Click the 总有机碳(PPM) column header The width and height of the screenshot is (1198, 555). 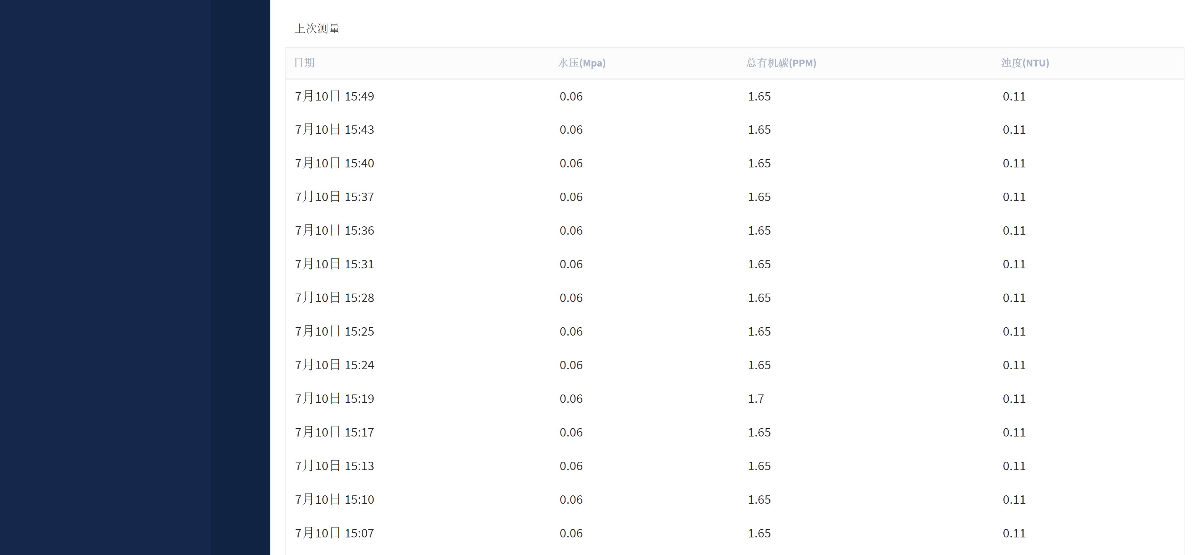click(x=781, y=63)
